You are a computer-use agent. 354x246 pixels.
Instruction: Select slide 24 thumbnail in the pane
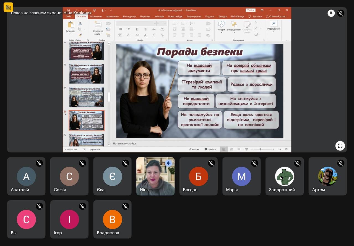coord(87,74)
